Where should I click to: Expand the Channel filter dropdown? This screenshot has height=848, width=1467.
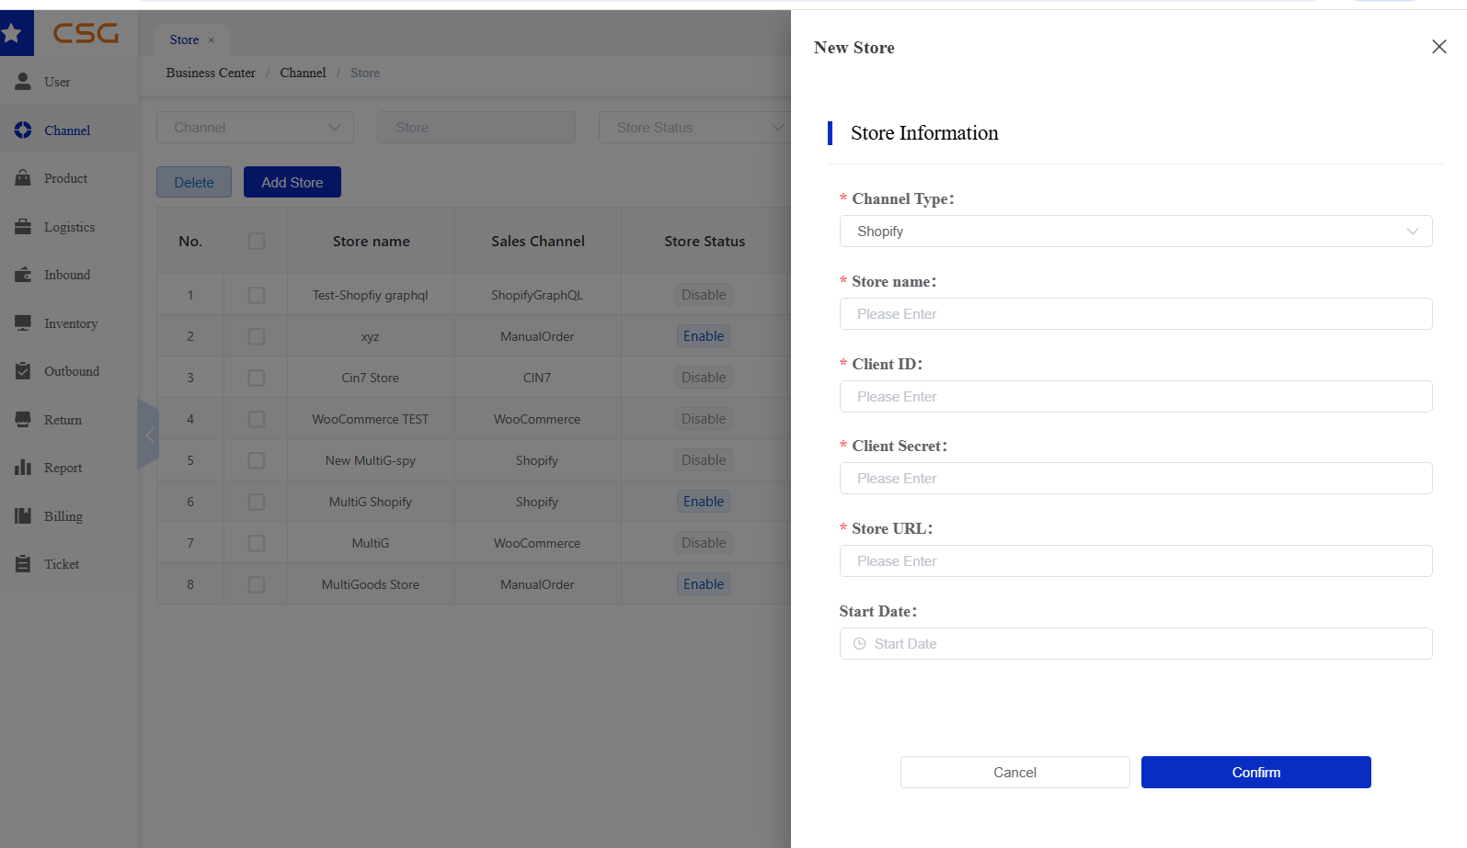coord(255,128)
